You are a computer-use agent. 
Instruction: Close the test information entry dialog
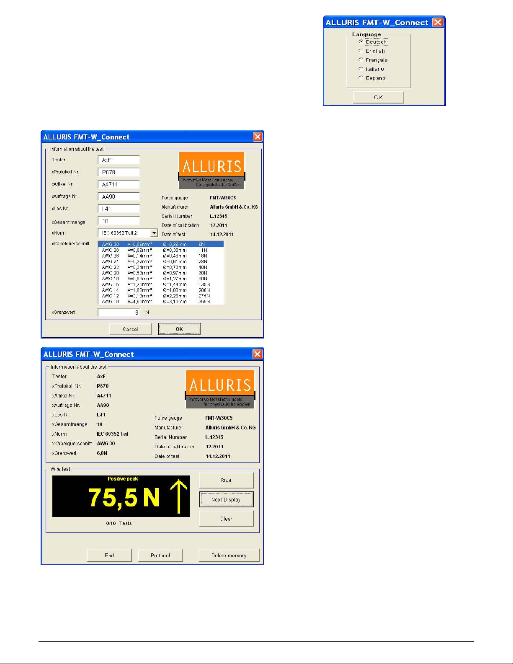(x=258, y=137)
